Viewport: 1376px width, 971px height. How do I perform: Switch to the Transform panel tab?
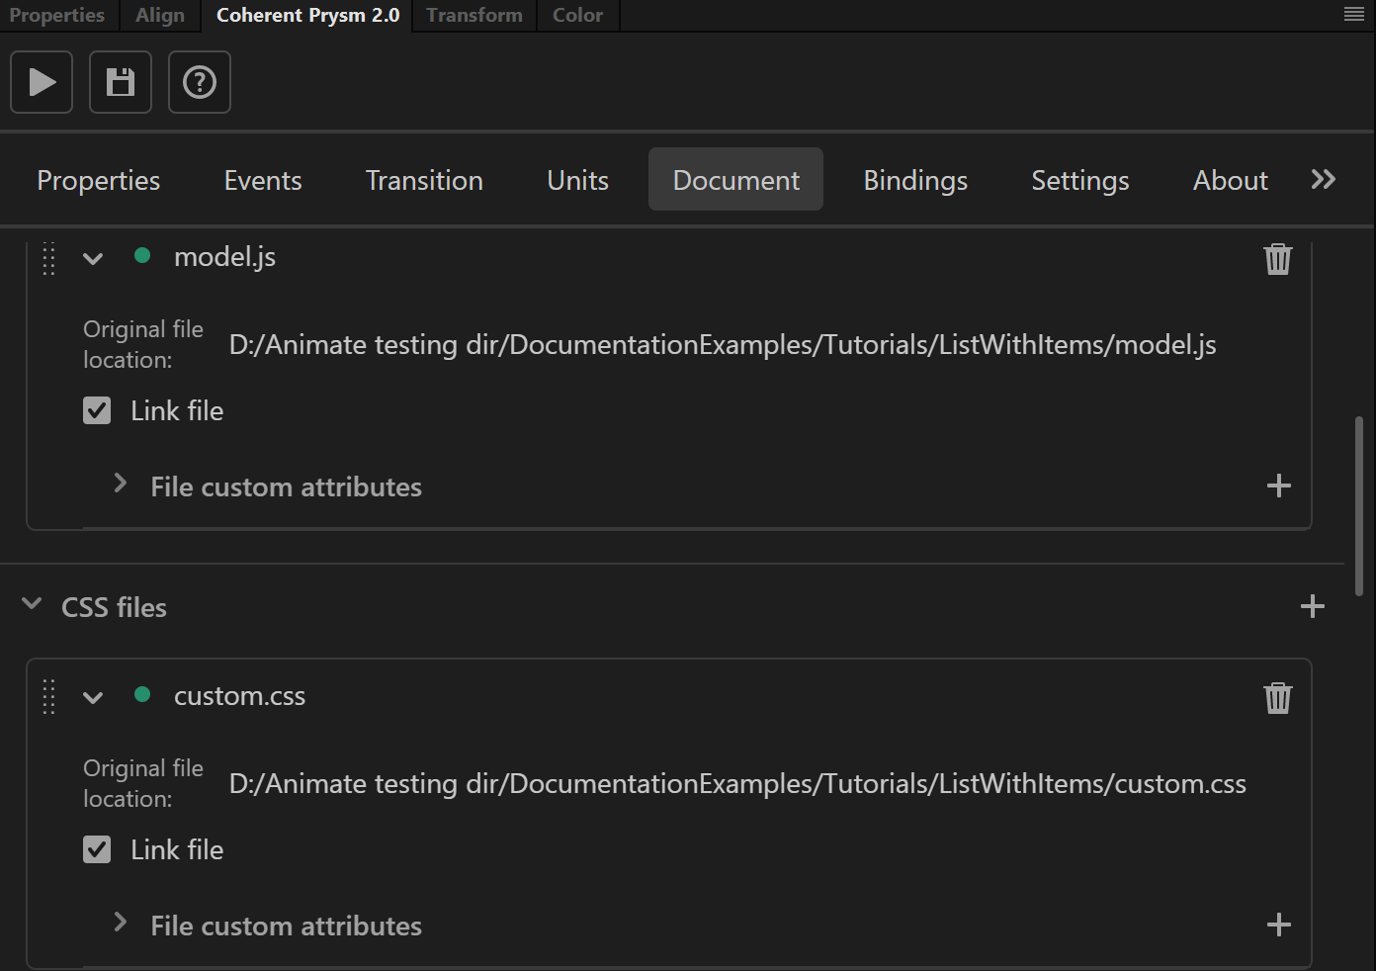coord(474,15)
